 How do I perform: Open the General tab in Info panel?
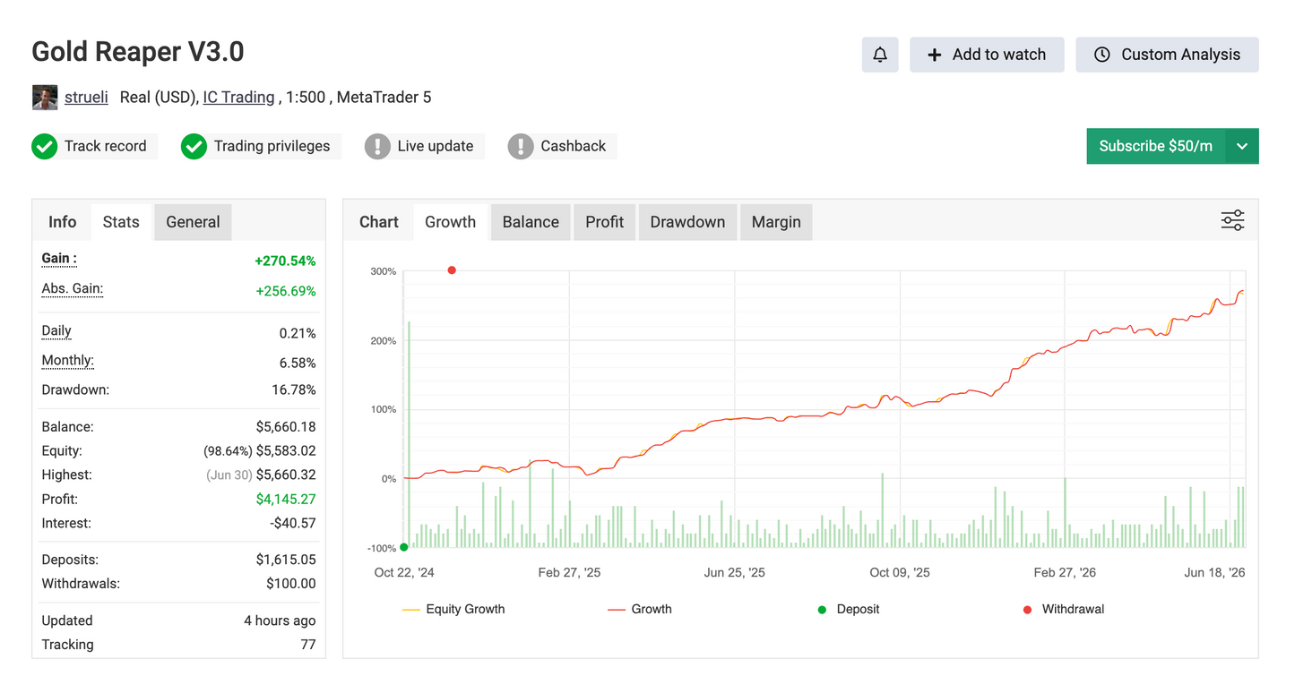click(193, 222)
